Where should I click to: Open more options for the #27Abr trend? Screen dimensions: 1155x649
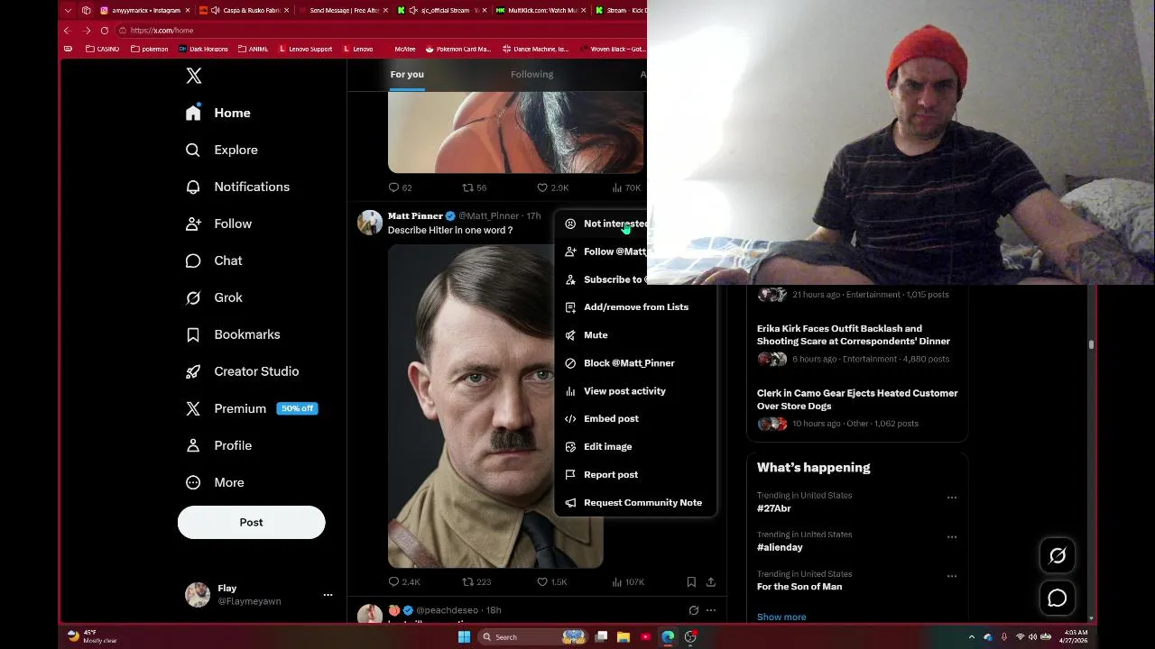tap(951, 498)
